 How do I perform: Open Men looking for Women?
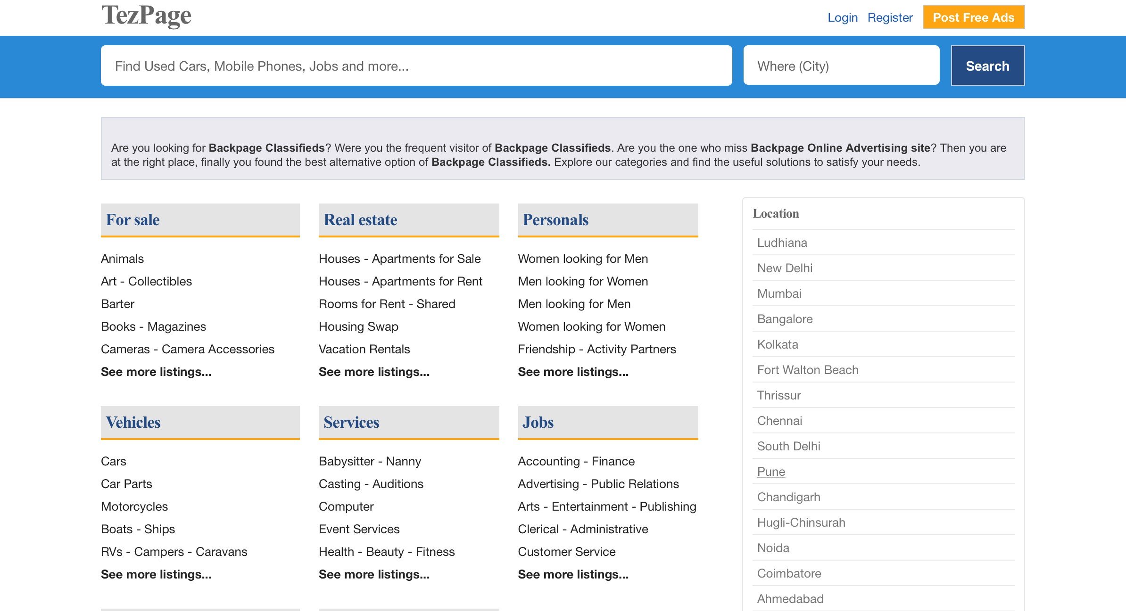click(583, 281)
